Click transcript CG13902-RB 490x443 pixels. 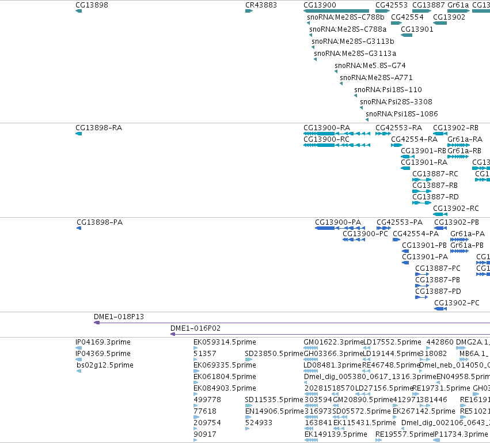pos(455,128)
